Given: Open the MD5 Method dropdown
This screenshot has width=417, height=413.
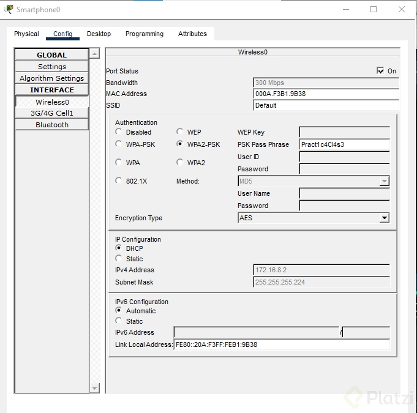Looking at the screenshot, I should 314,181.
